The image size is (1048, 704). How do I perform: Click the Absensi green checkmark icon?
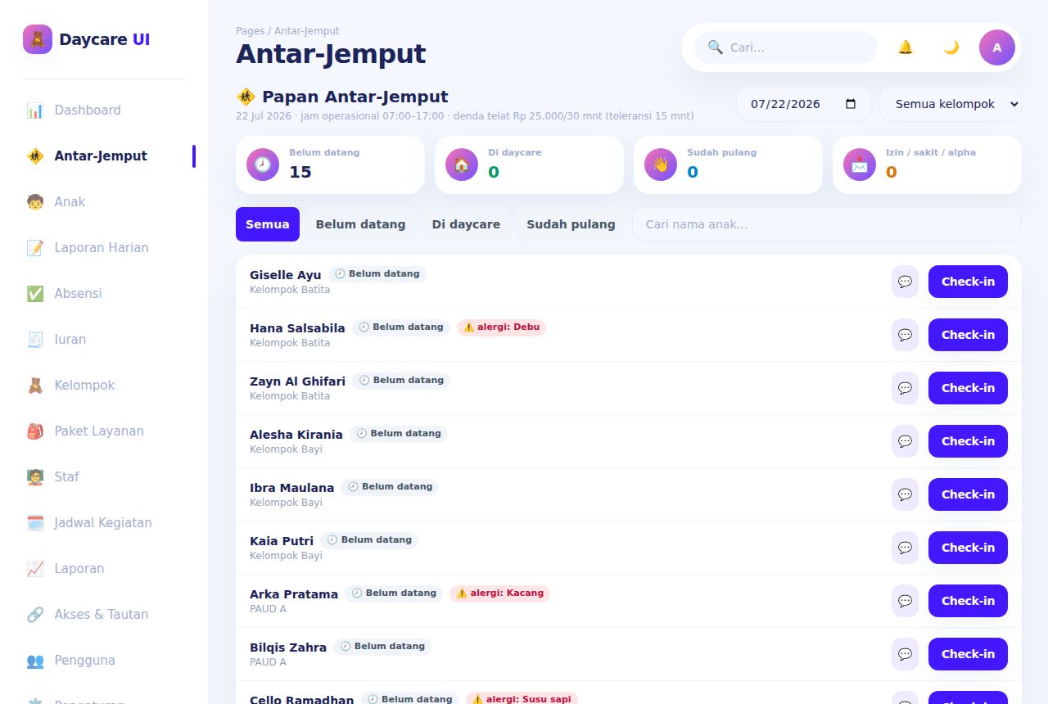click(x=35, y=294)
